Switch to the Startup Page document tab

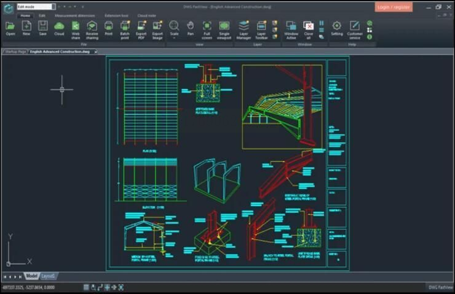(15, 52)
